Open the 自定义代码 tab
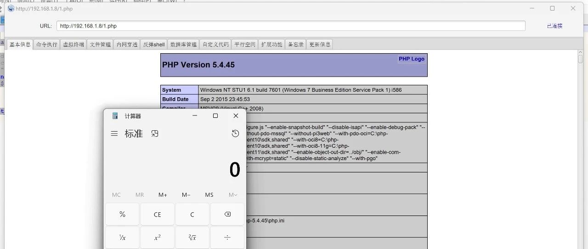Viewport: 588px width, 249px height. 215,44
